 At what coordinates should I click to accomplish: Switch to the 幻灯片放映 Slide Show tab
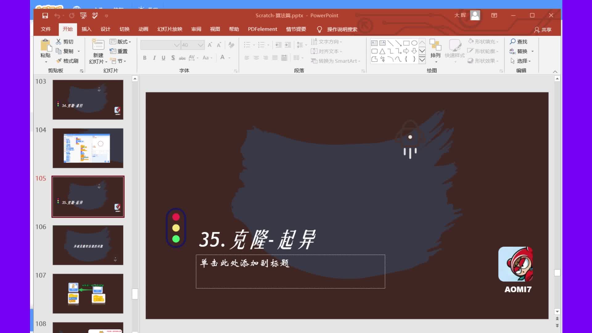[x=170, y=29]
